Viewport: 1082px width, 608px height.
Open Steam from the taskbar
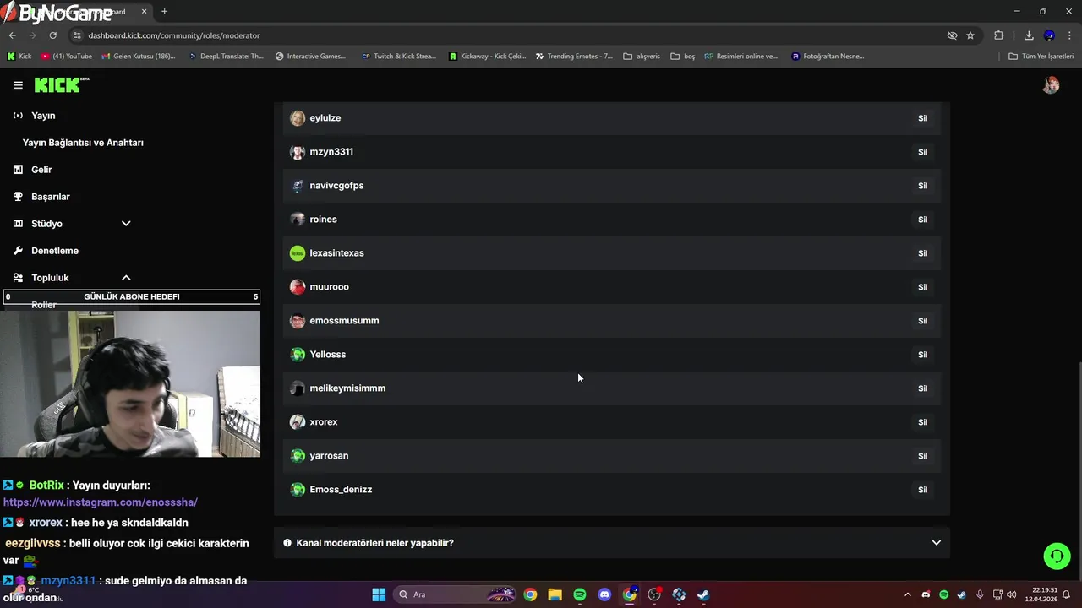(x=703, y=594)
